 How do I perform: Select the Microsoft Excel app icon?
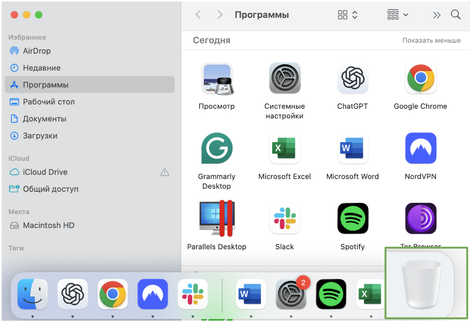click(x=284, y=149)
